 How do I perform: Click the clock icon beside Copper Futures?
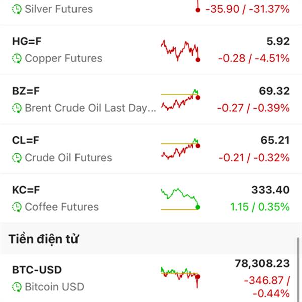point(17,59)
